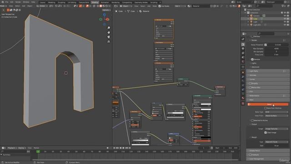
Task: Switch viewport to material preview shading
Action: pyautogui.click(x=104, y=6)
